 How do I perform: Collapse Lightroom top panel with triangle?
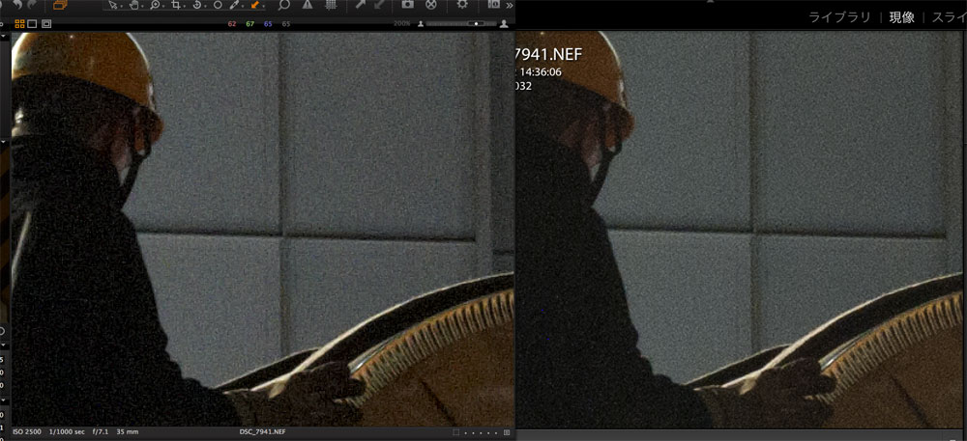[711, 2]
